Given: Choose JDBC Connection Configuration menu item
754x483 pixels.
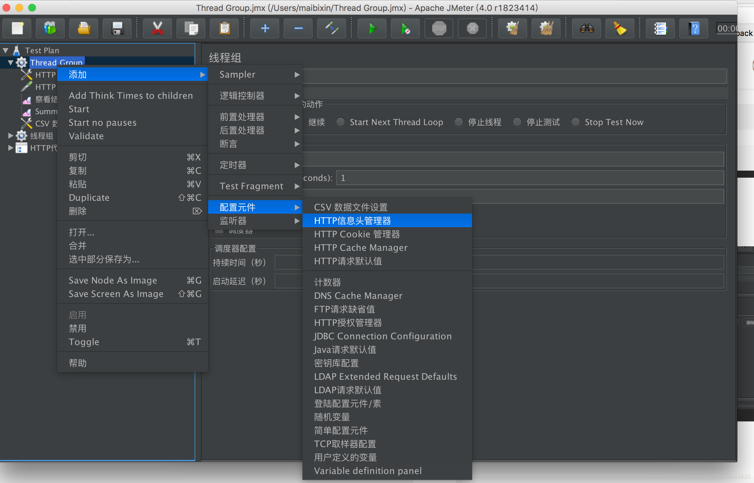Looking at the screenshot, I should pyautogui.click(x=387, y=336).
